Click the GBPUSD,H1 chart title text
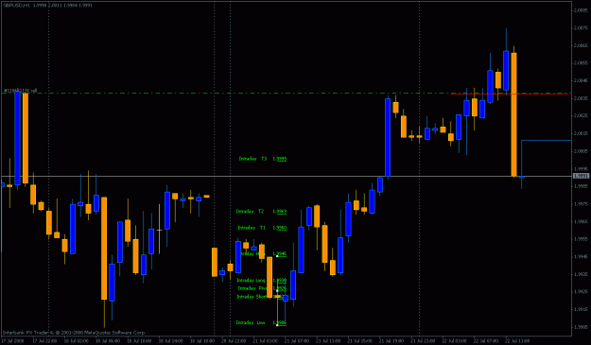 (47, 6)
